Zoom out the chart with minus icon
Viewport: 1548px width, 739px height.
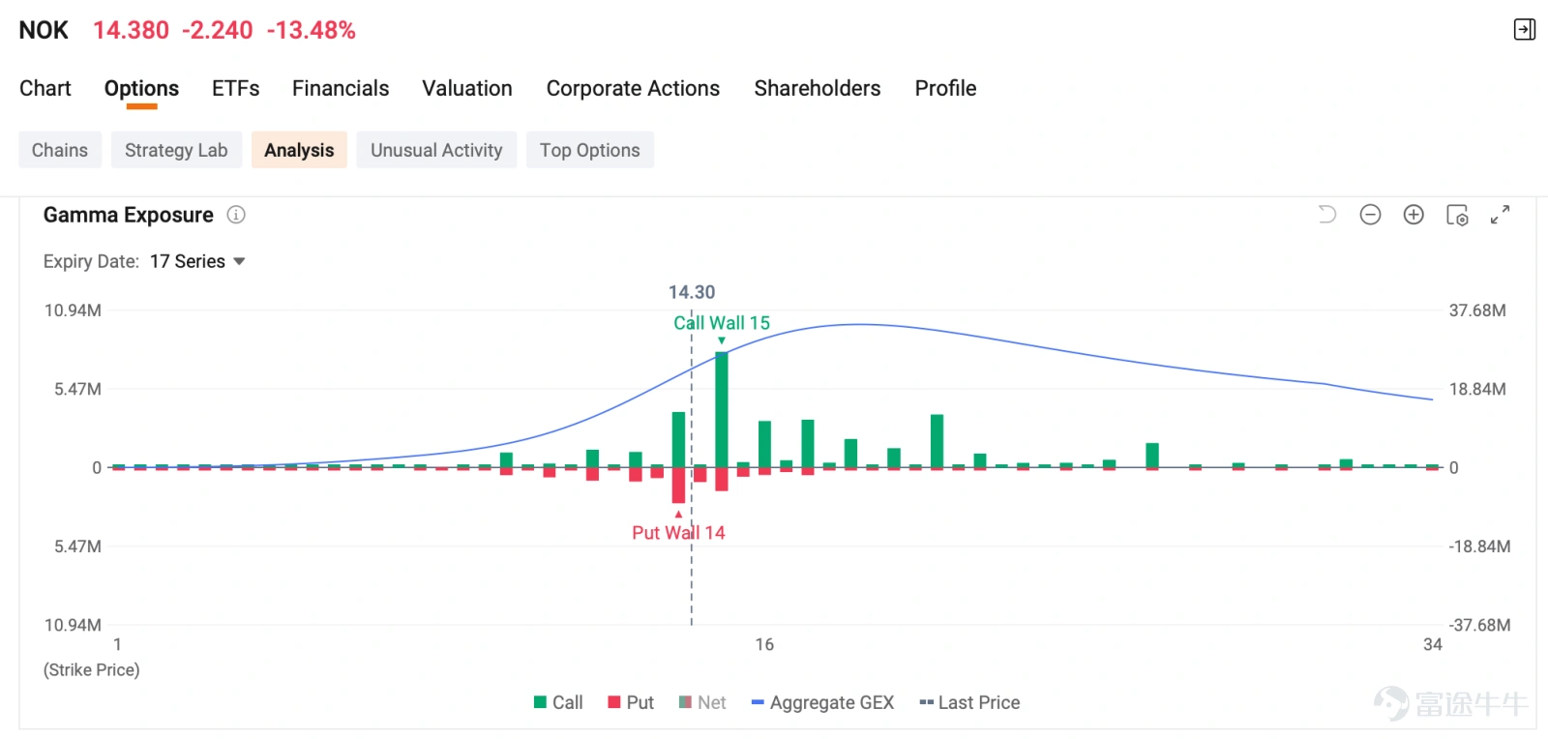click(x=1370, y=215)
